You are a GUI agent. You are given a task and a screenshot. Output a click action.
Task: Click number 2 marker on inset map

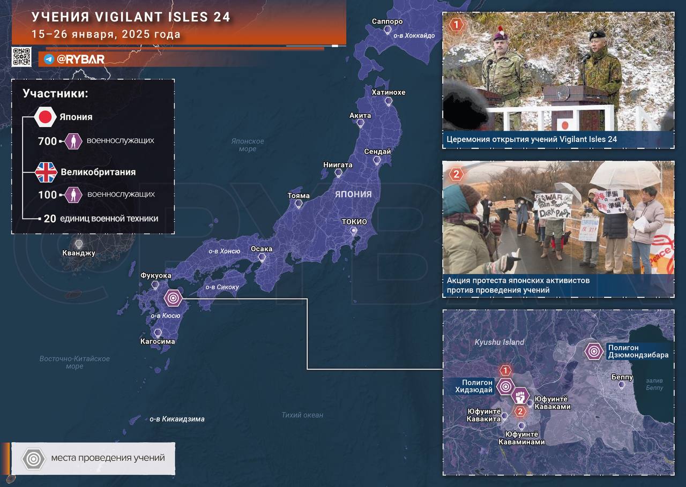coord(520,411)
